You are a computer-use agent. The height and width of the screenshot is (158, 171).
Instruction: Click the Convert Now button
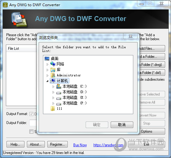152,115
